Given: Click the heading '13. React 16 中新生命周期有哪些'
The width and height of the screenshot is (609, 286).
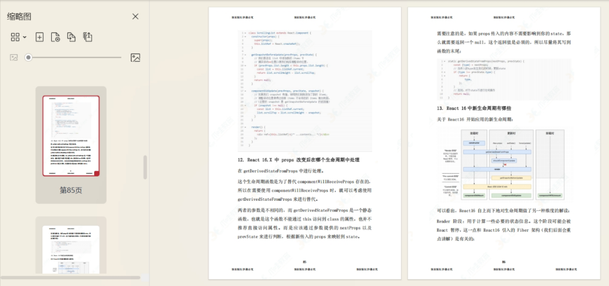Looking at the screenshot, I should click(x=474, y=108).
